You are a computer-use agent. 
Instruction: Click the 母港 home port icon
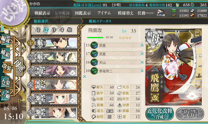click(x=19, y=67)
